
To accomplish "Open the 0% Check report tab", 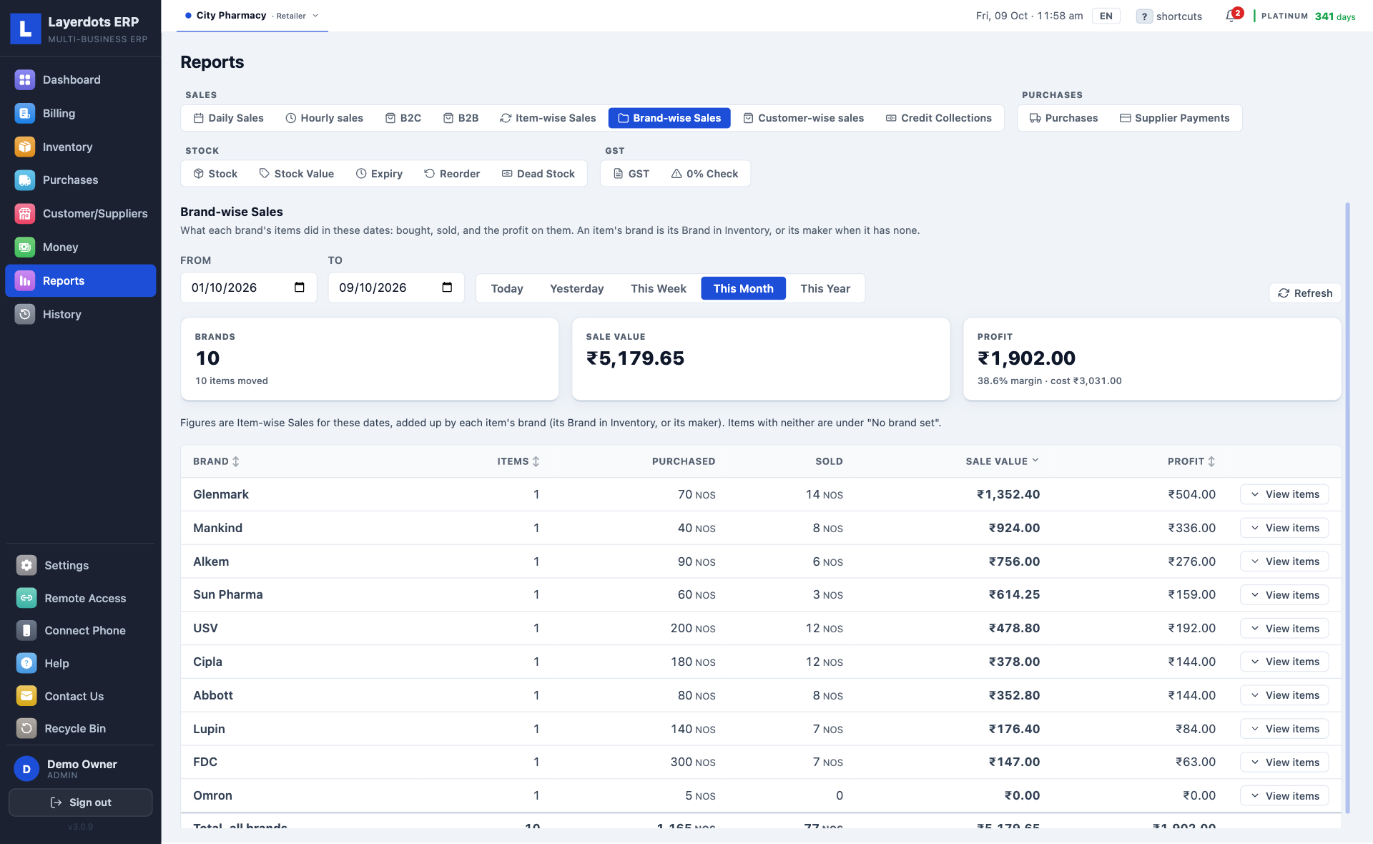I will tap(704, 174).
